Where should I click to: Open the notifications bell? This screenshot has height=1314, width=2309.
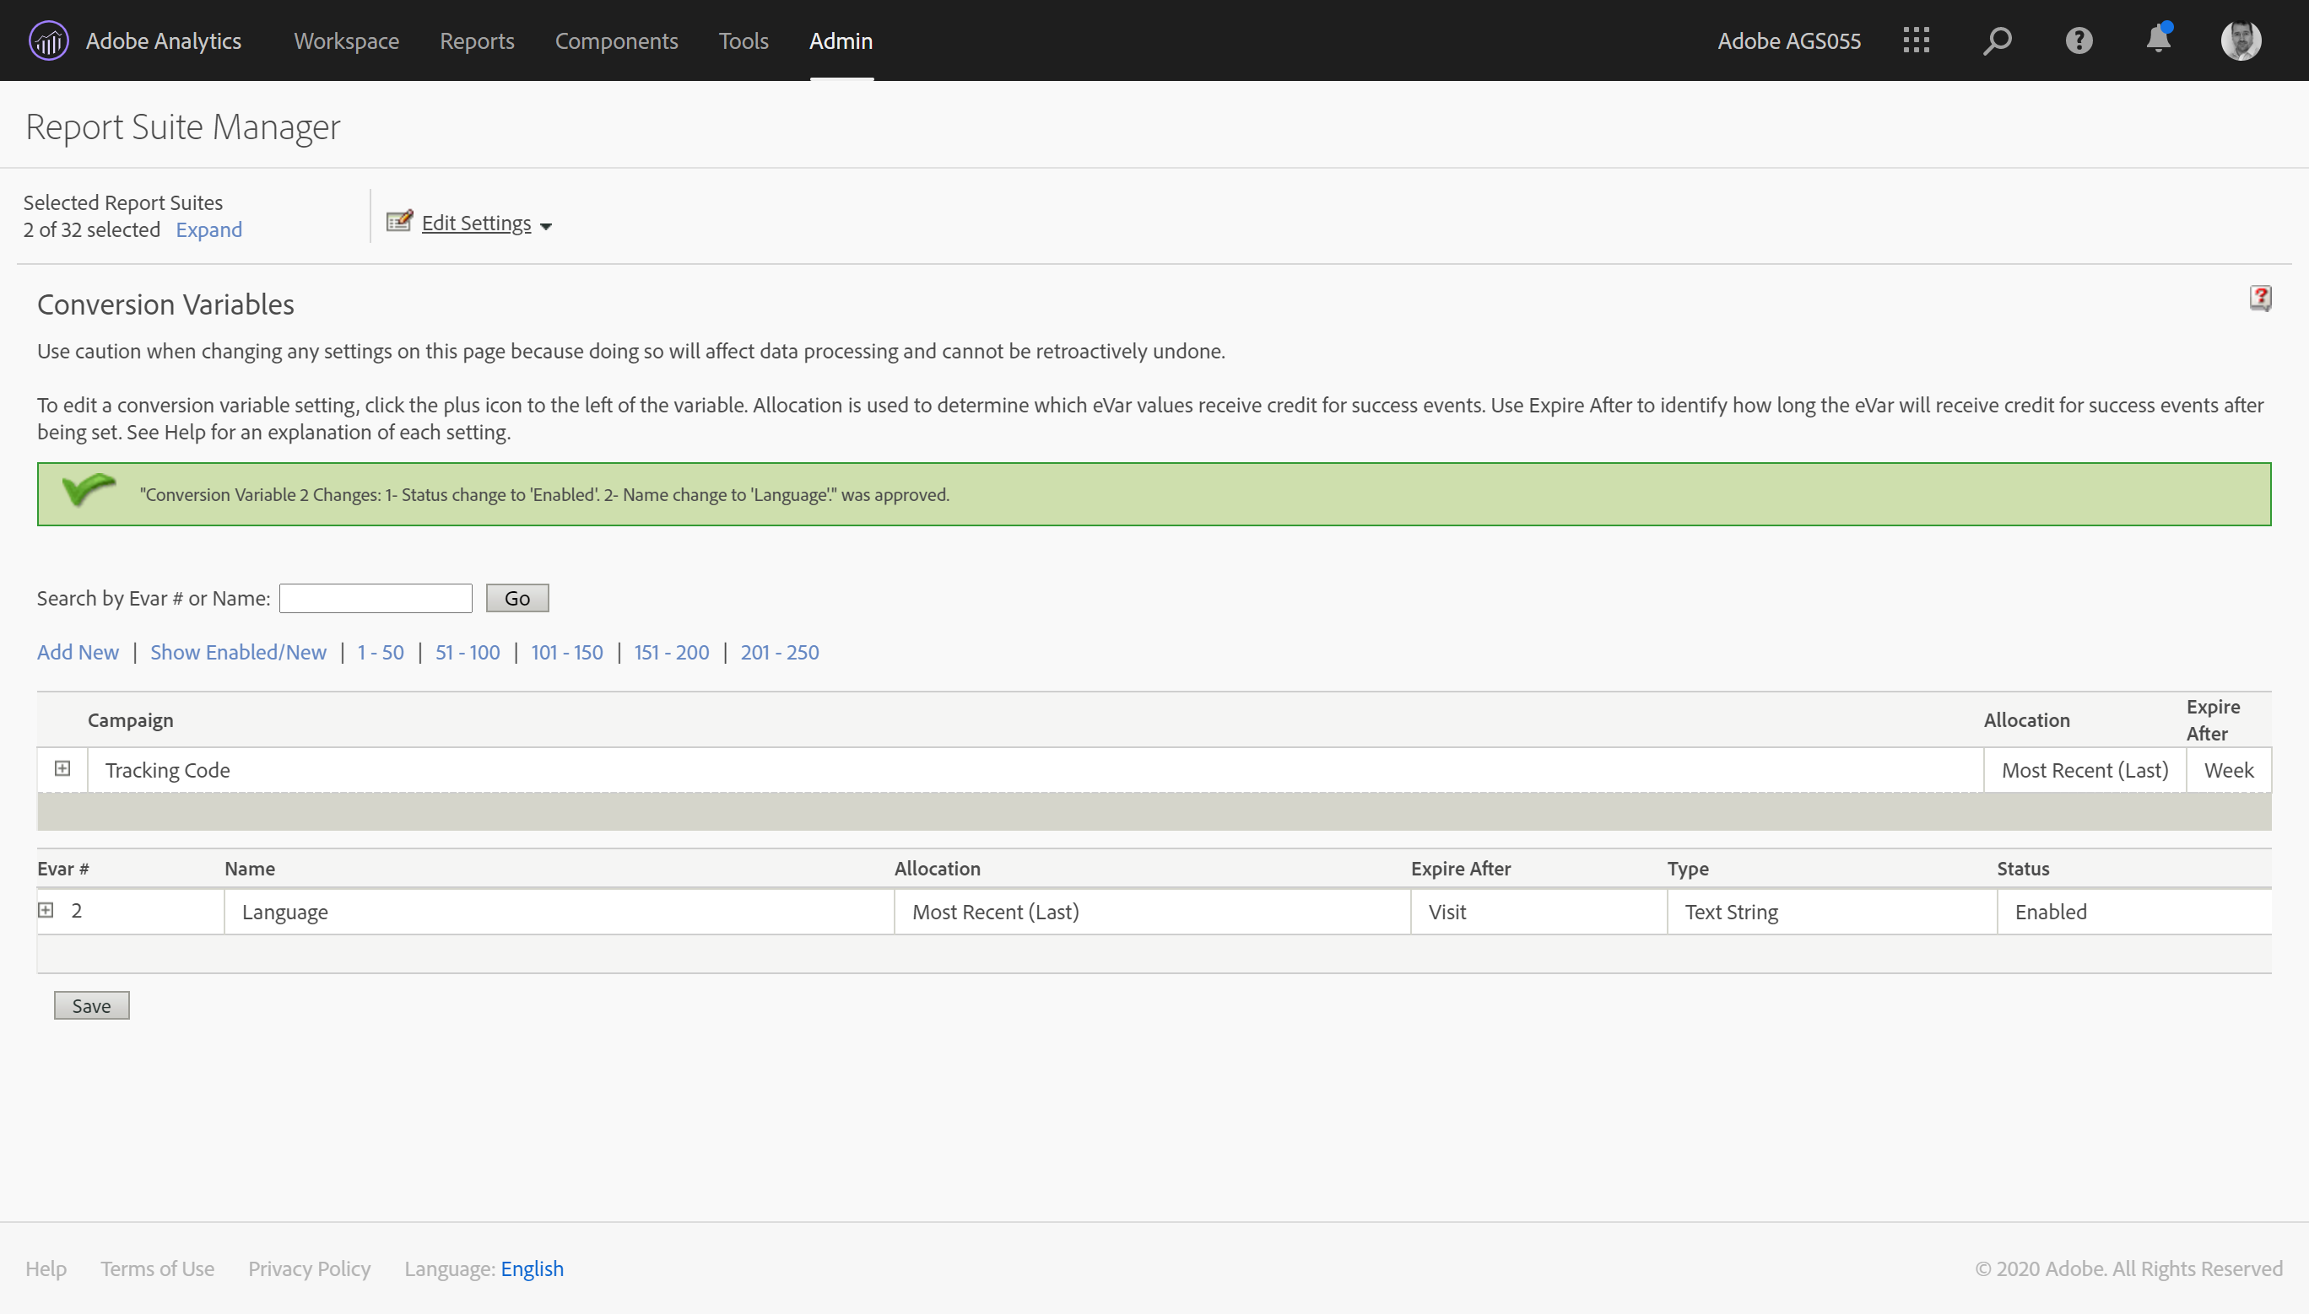pyautogui.click(x=2158, y=39)
